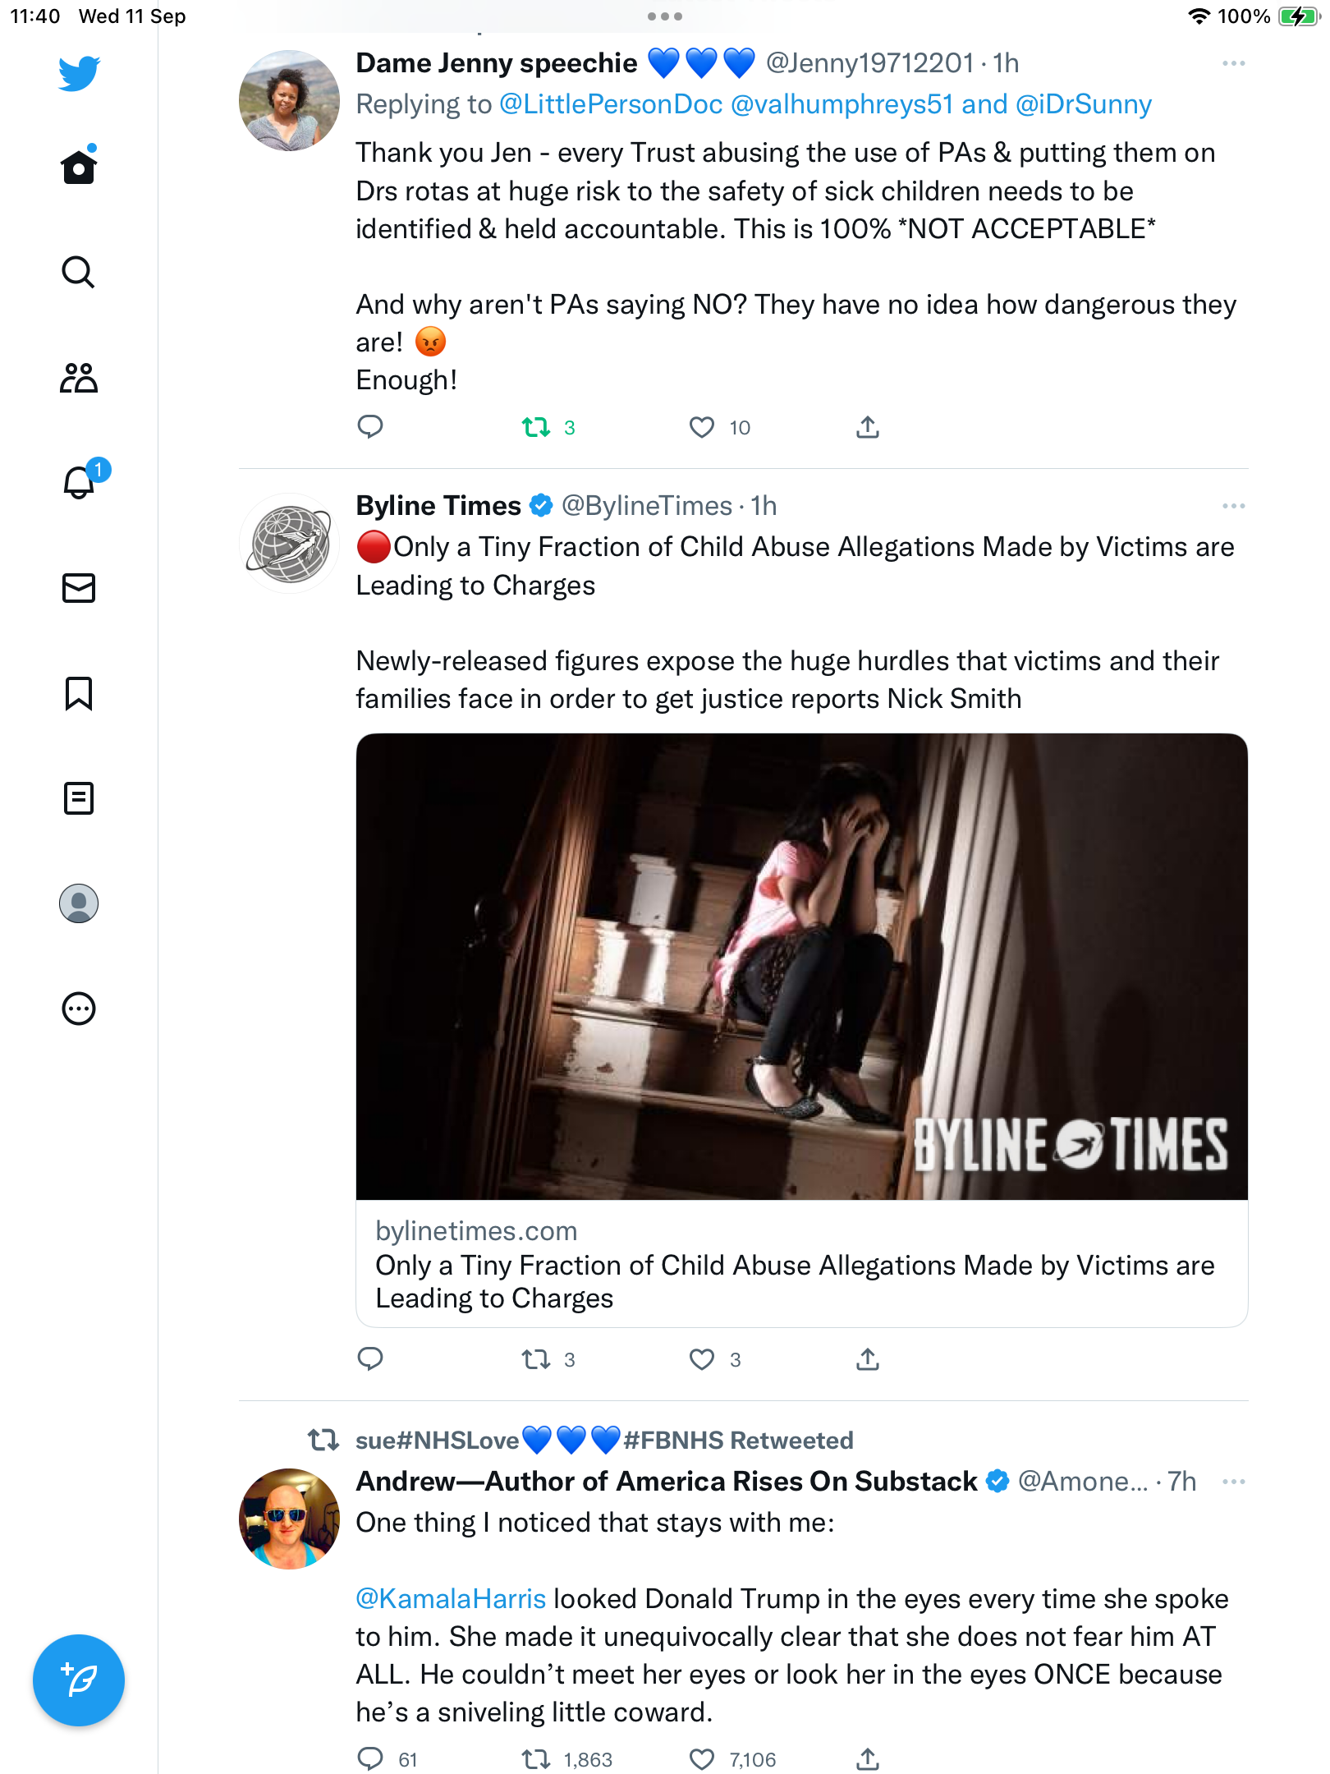Image resolution: width=1330 pixels, height=1774 pixels.
Task: Open the More circle menu in sidebar
Action: pos(79,1009)
